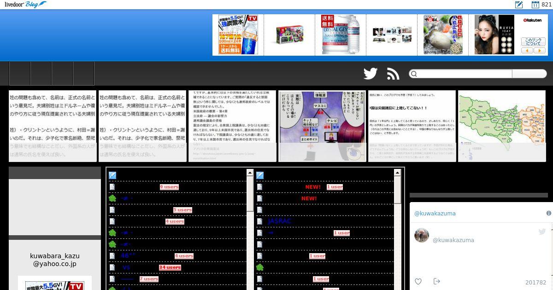Click the magnifier icon in search box
Screen dimensions: 553x290
(414, 74)
